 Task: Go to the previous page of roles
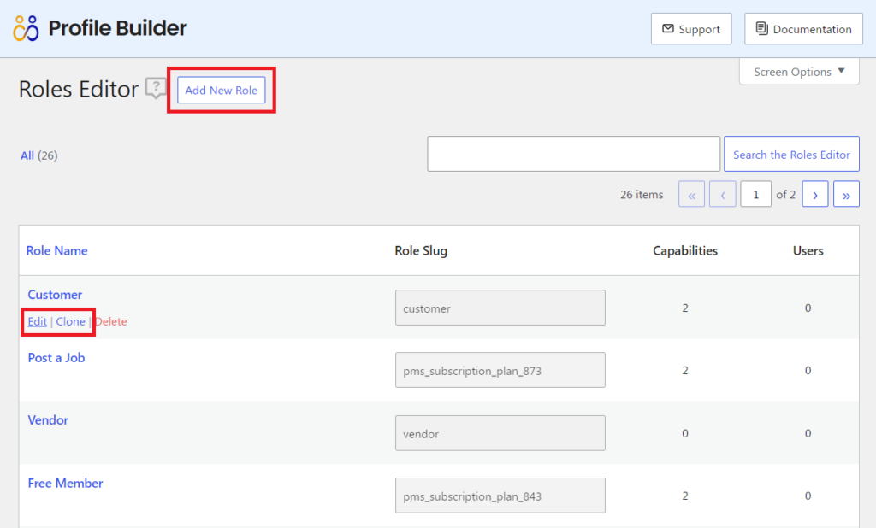tap(722, 194)
